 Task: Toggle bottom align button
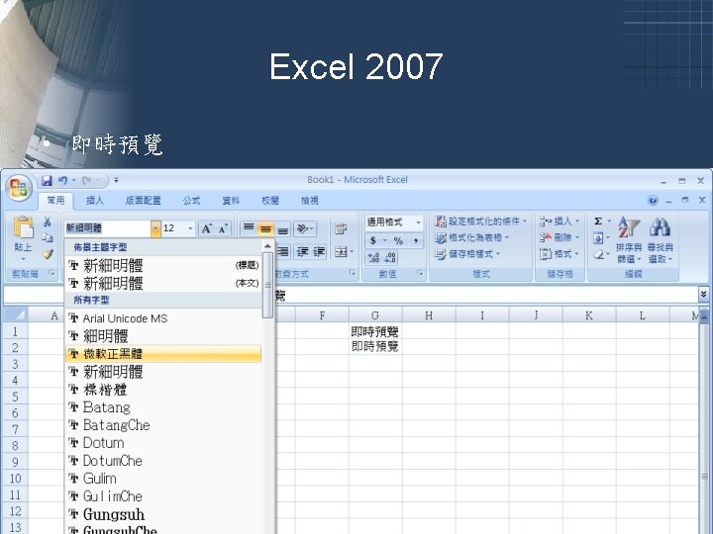(x=282, y=229)
